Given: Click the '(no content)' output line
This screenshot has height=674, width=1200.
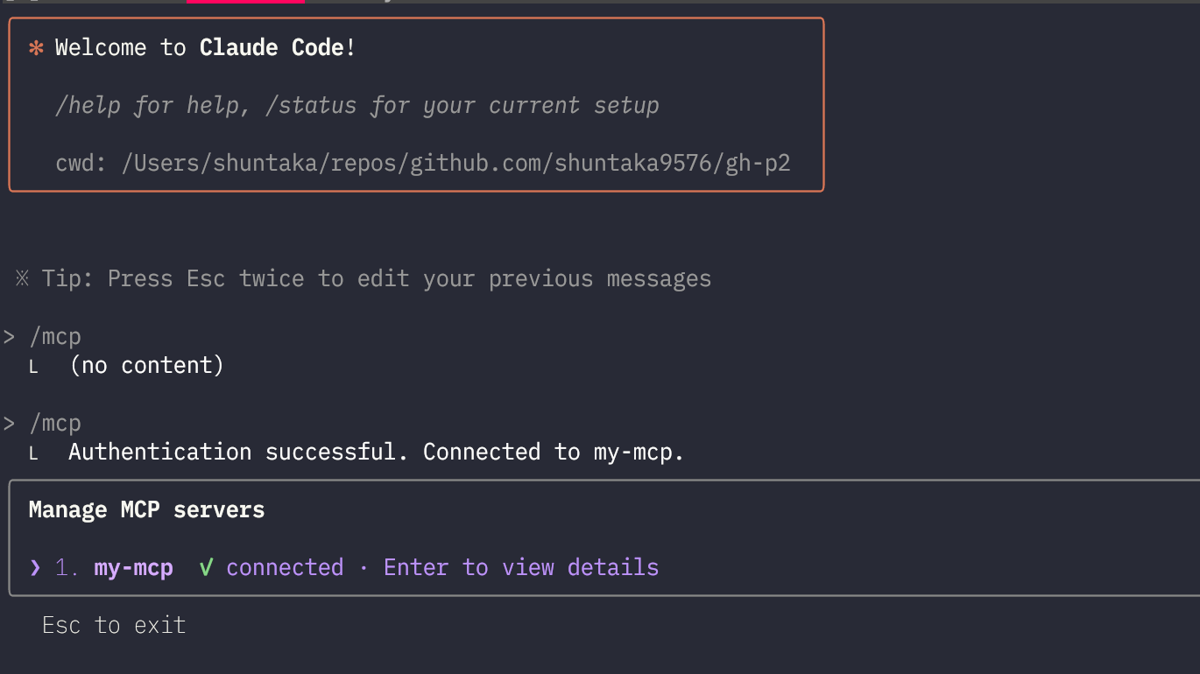Looking at the screenshot, I should pyautogui.click(x=146, y=365).
